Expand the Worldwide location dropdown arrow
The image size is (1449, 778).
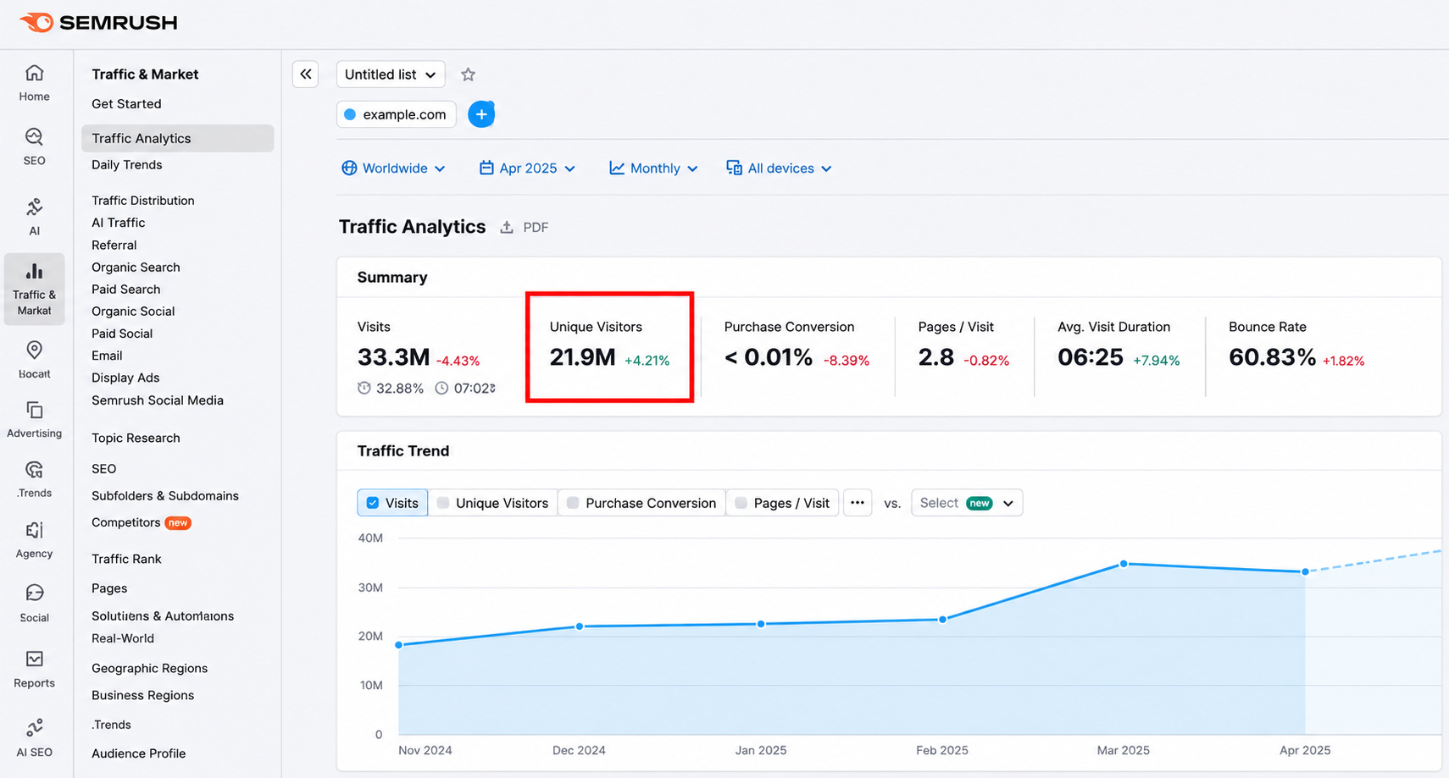440,168
